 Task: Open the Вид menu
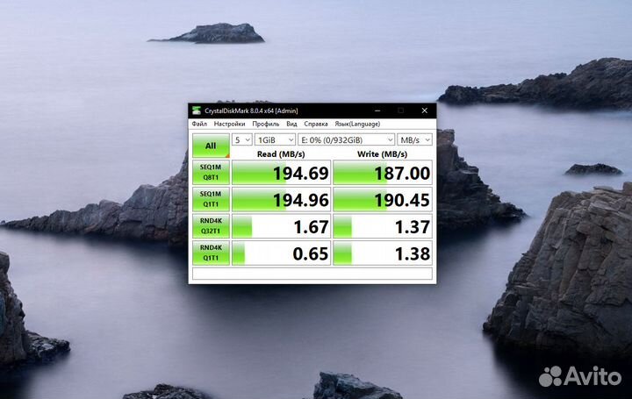coord(291,125)
